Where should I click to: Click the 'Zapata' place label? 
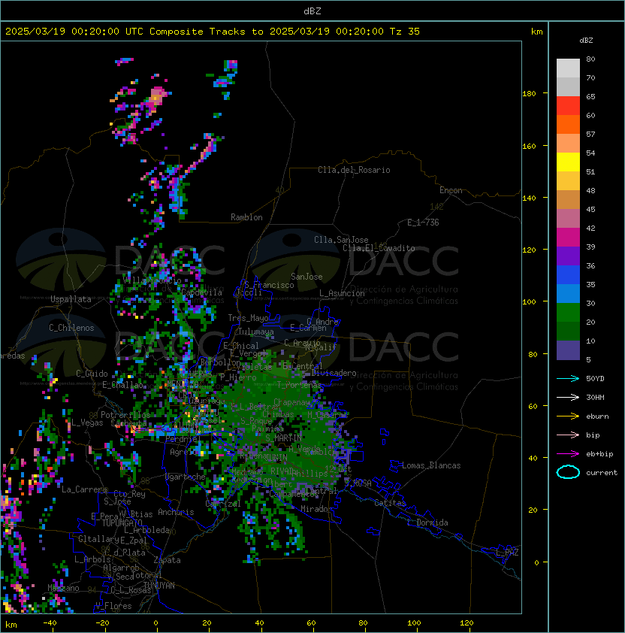click(167, 560)
